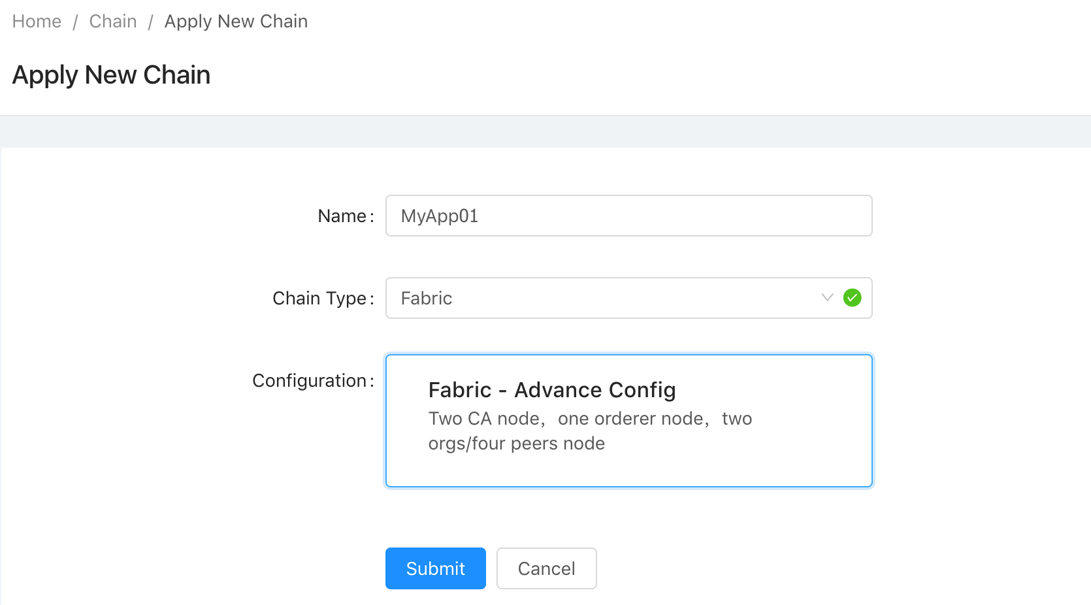
Task: Click the selected Fabric value text
Action: (x=427, y=299)
